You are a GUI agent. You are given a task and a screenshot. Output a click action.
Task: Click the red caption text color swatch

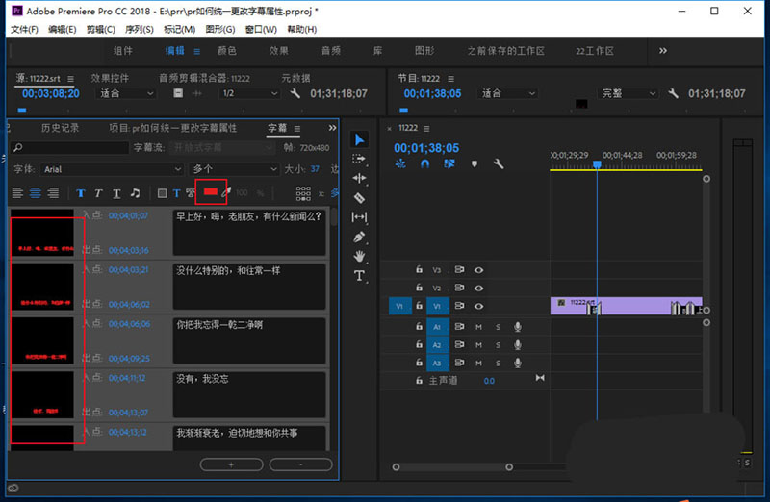(210, 192)
